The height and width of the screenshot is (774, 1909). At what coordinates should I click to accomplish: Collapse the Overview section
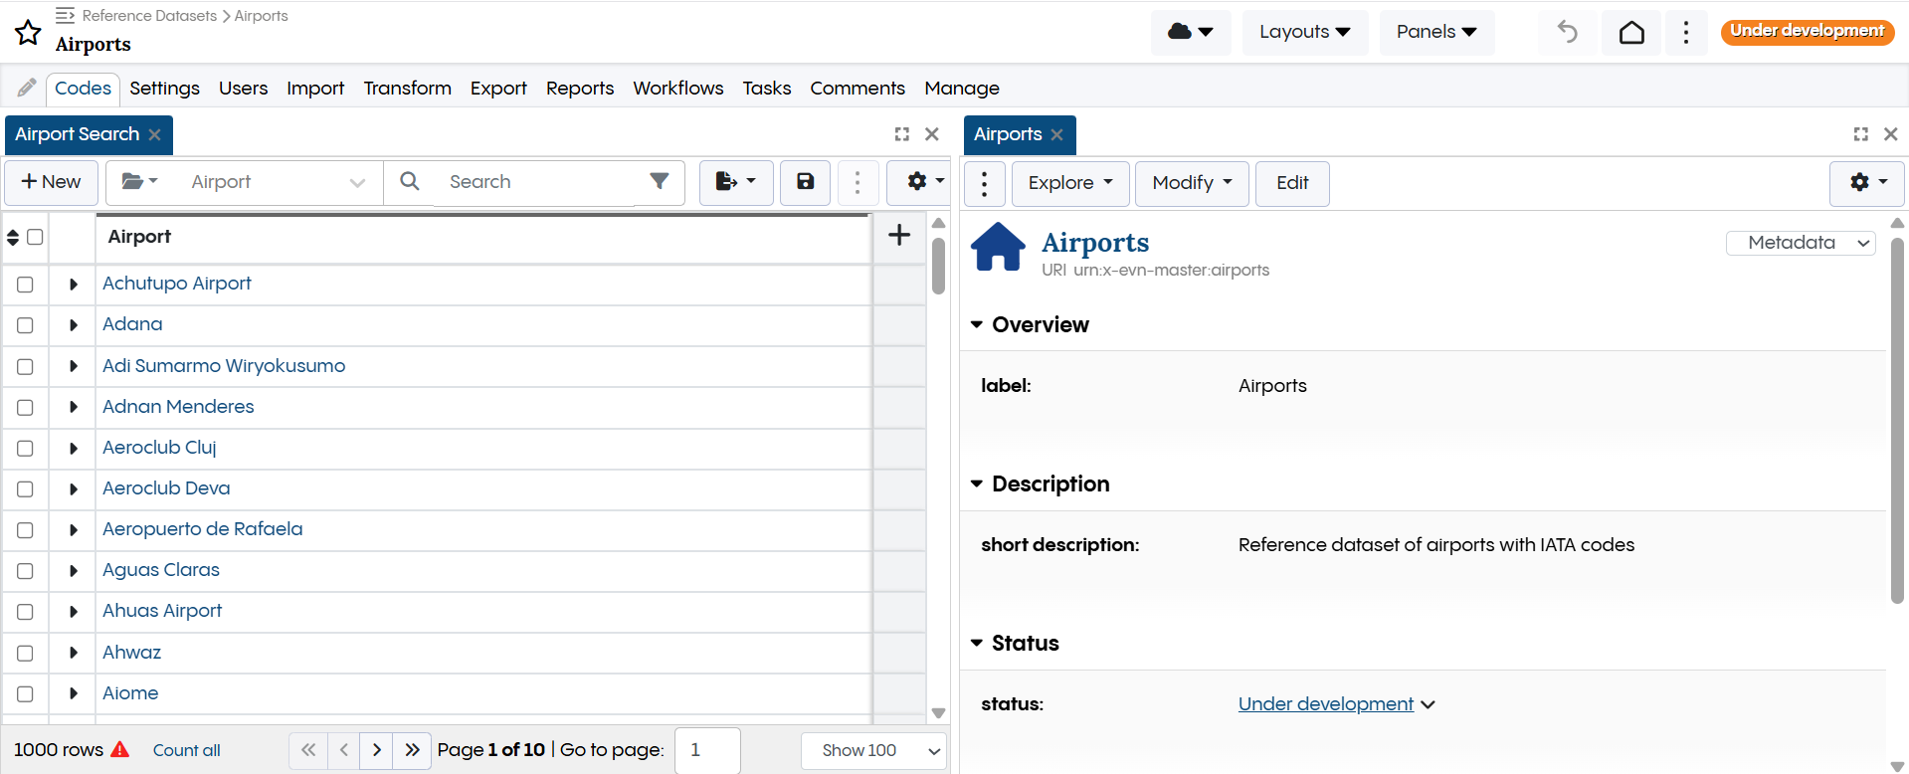click(x=976, y=325)
